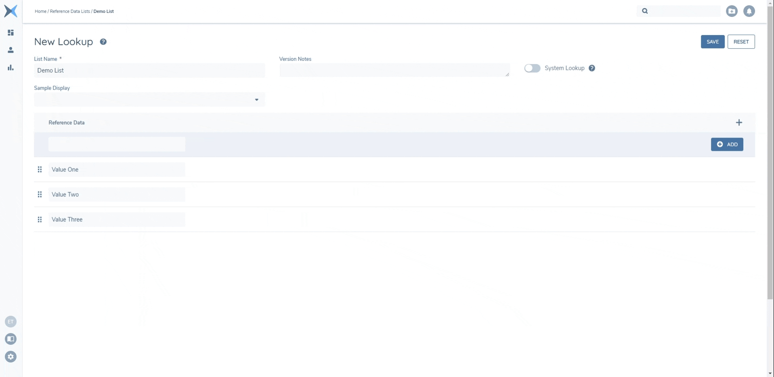Open the Sample Display dropdown
This screenshot has width=774, height=377.
point(149,100)
